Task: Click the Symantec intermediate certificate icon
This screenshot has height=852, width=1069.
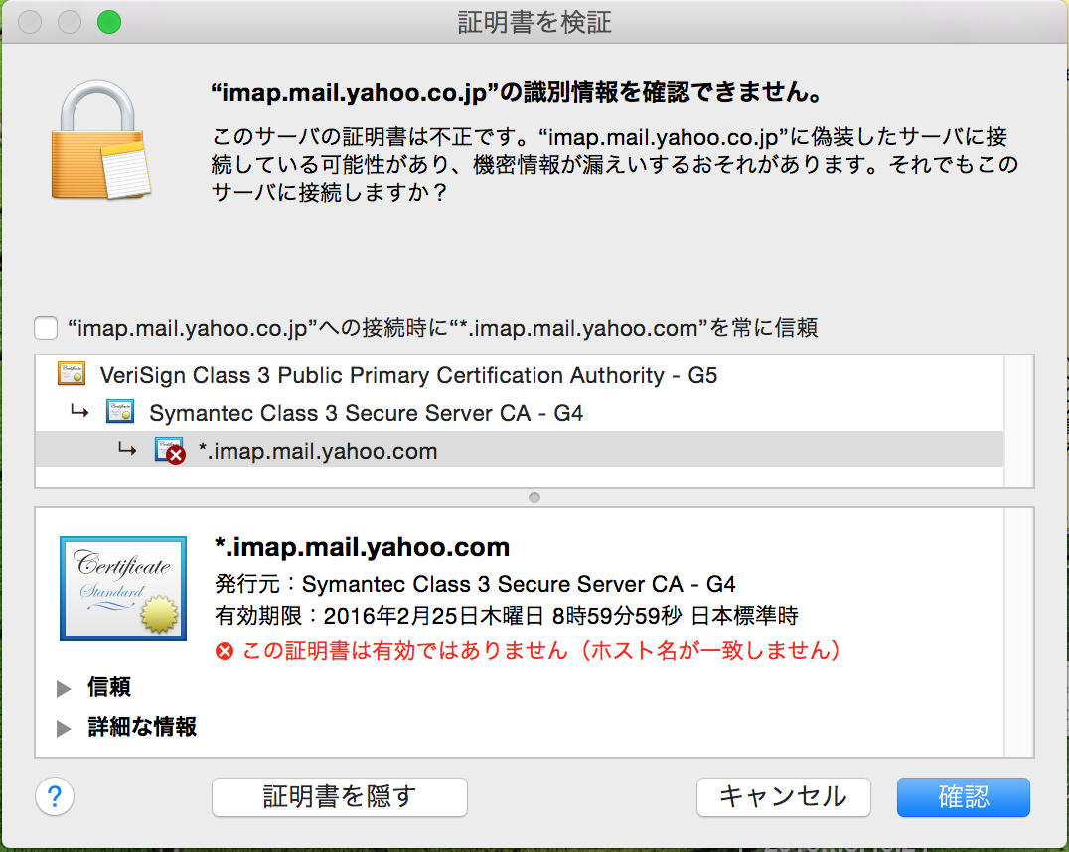Action: 120,412
